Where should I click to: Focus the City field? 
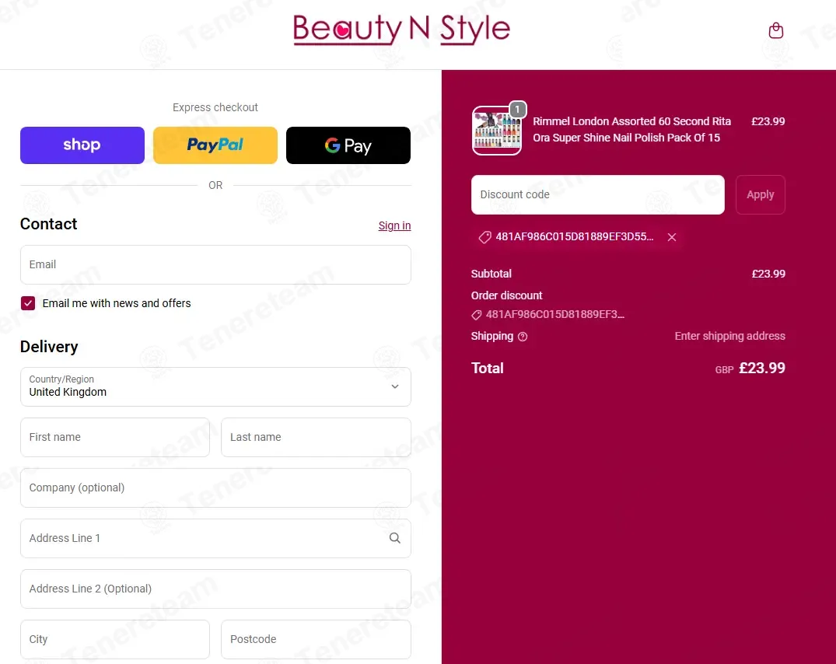115,639
